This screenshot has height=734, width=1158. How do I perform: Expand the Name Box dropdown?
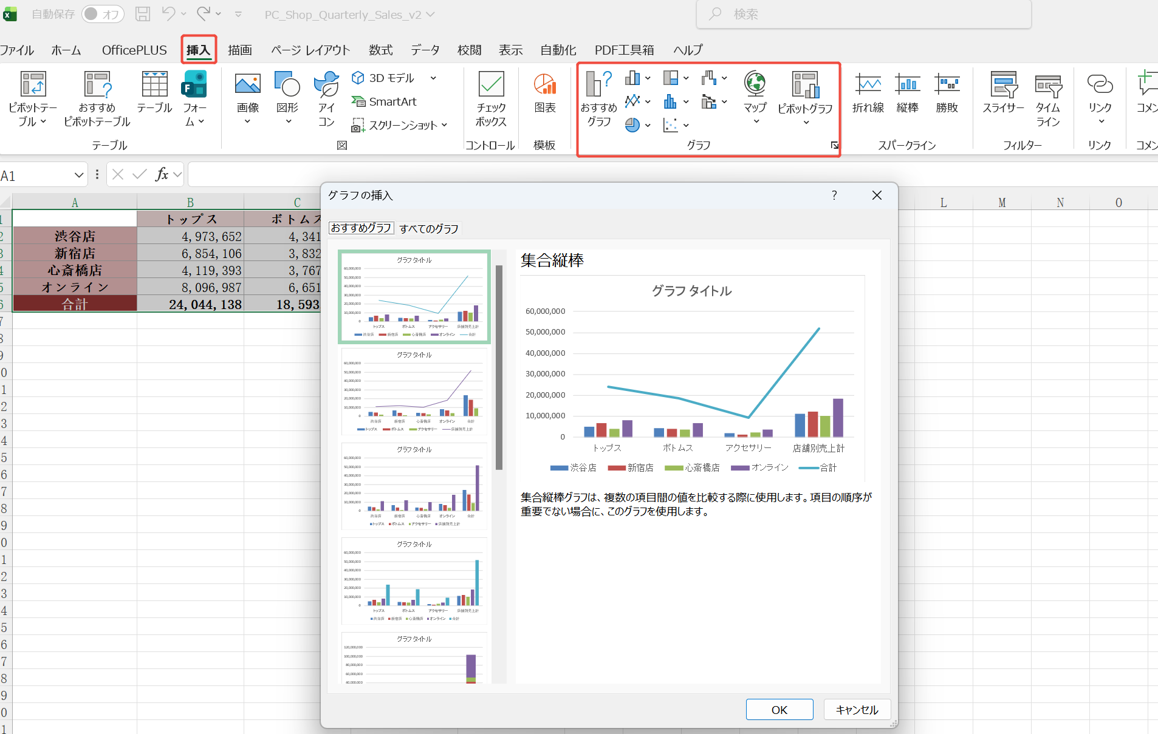click(79, 175)
